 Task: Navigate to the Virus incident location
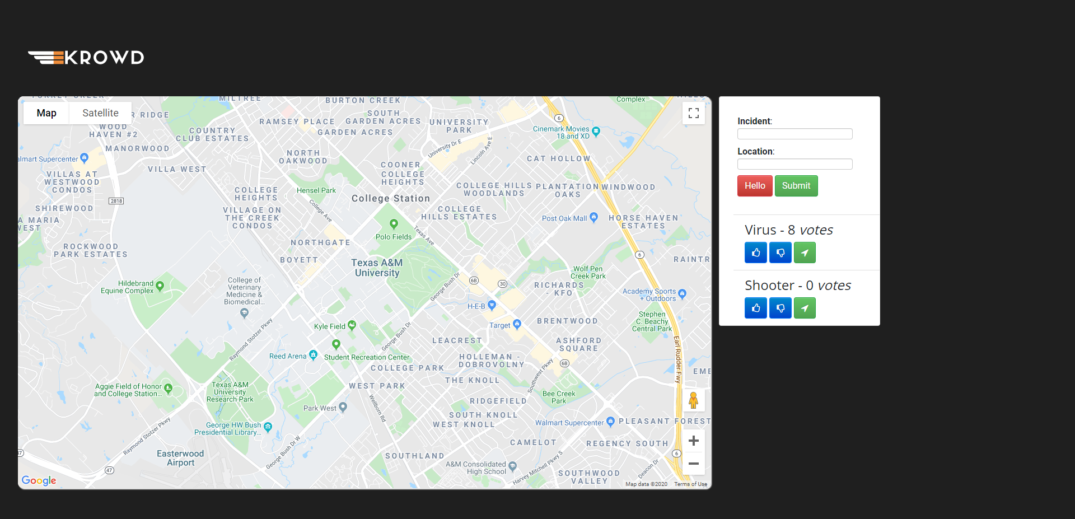click(x=805, y=253)
